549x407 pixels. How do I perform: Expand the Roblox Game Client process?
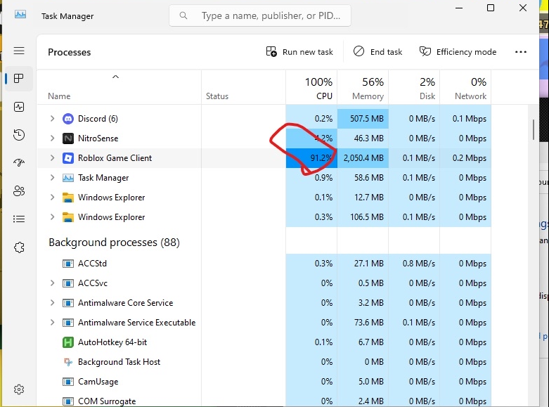click(53, 157)
